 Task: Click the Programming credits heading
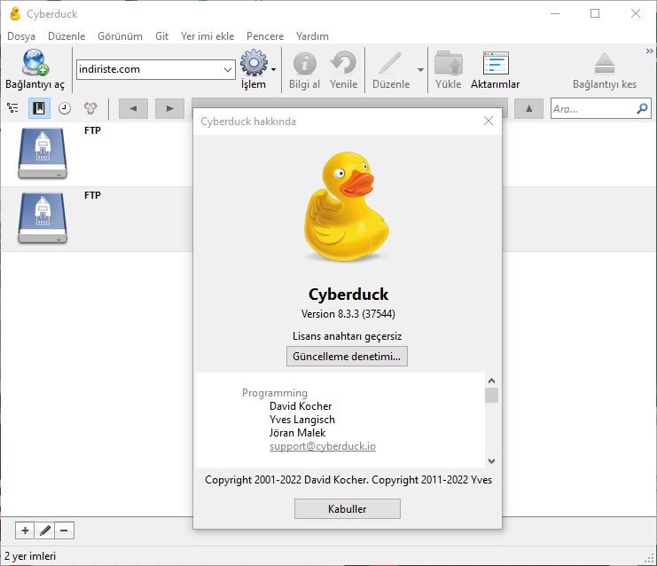tap(275, 393)
